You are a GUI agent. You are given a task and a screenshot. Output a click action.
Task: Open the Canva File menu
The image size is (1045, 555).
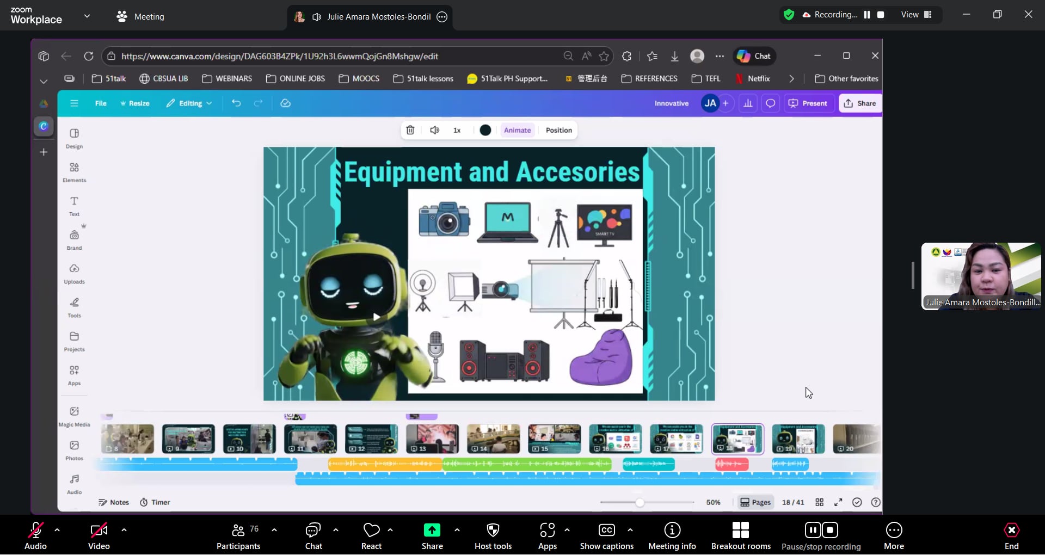(x=101, y=103)
